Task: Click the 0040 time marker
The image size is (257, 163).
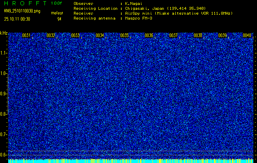Action: [247, 35]
